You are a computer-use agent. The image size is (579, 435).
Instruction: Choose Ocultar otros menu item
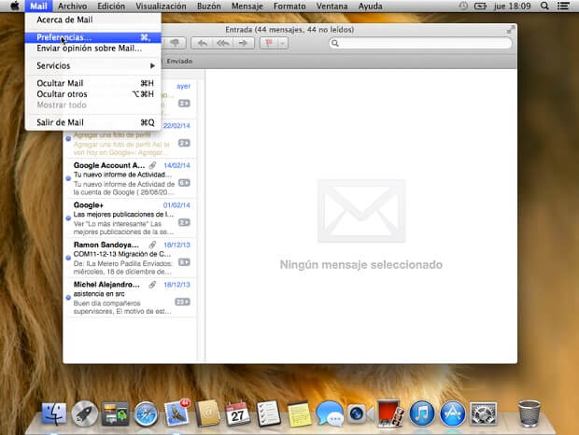point(93,94)
